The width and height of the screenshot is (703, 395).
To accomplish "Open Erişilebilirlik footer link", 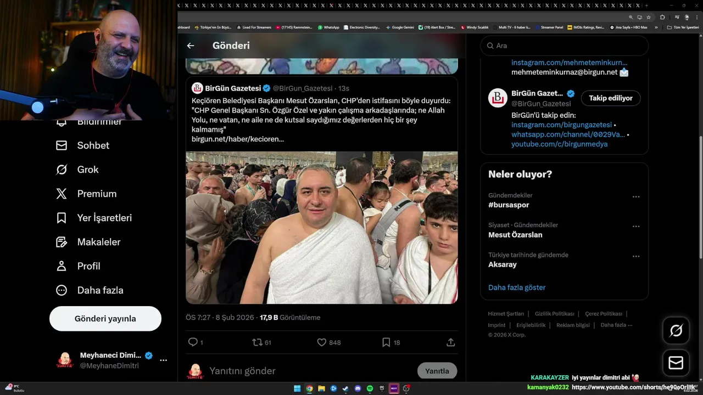I will point(531,325).
